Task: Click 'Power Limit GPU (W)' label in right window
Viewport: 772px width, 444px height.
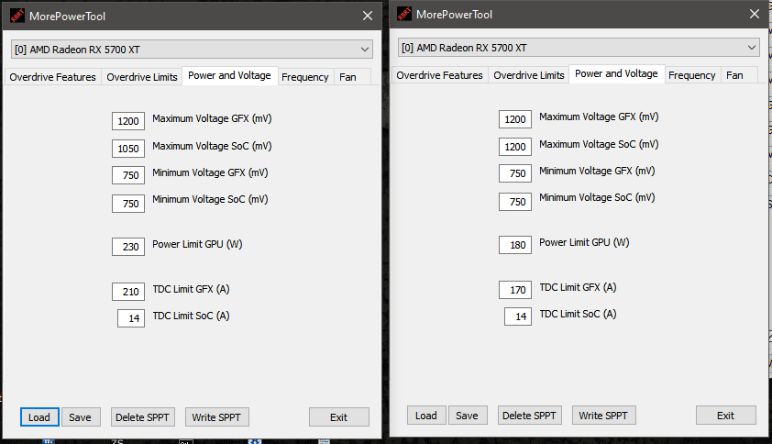Action: pyautogui.click(x=584, y=242)
